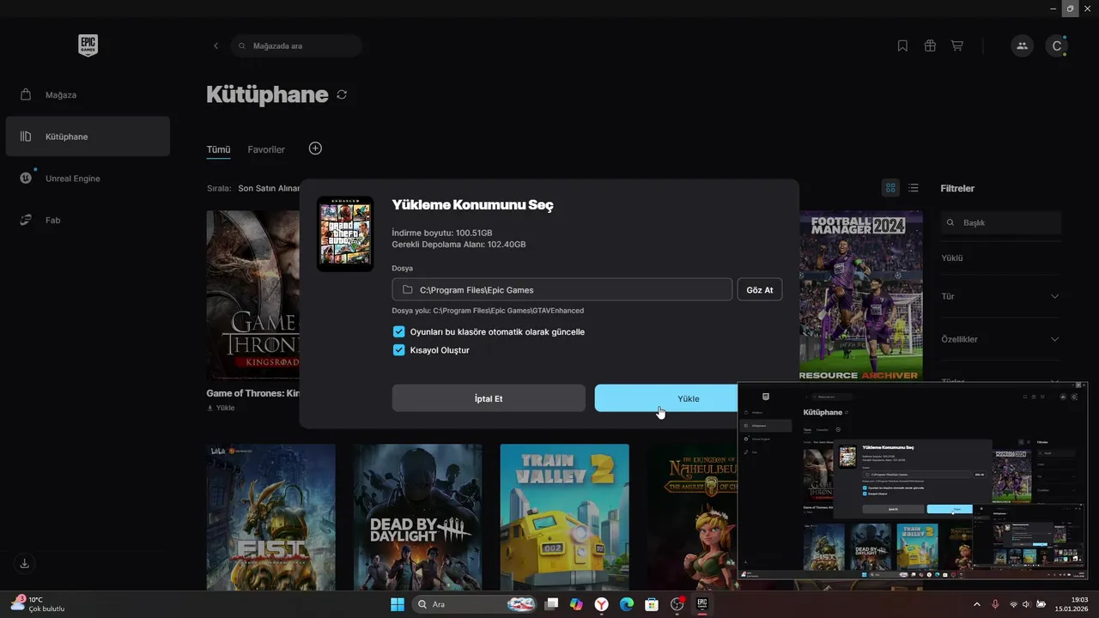Click the Göz At browse button
Screen dimensions: 1099x618
click(760, 289)
